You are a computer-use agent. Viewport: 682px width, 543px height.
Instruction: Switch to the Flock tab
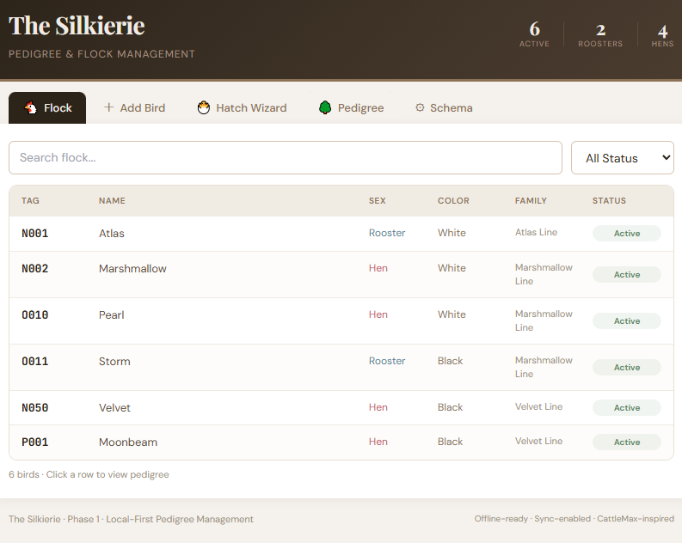(x=47, y=107)
